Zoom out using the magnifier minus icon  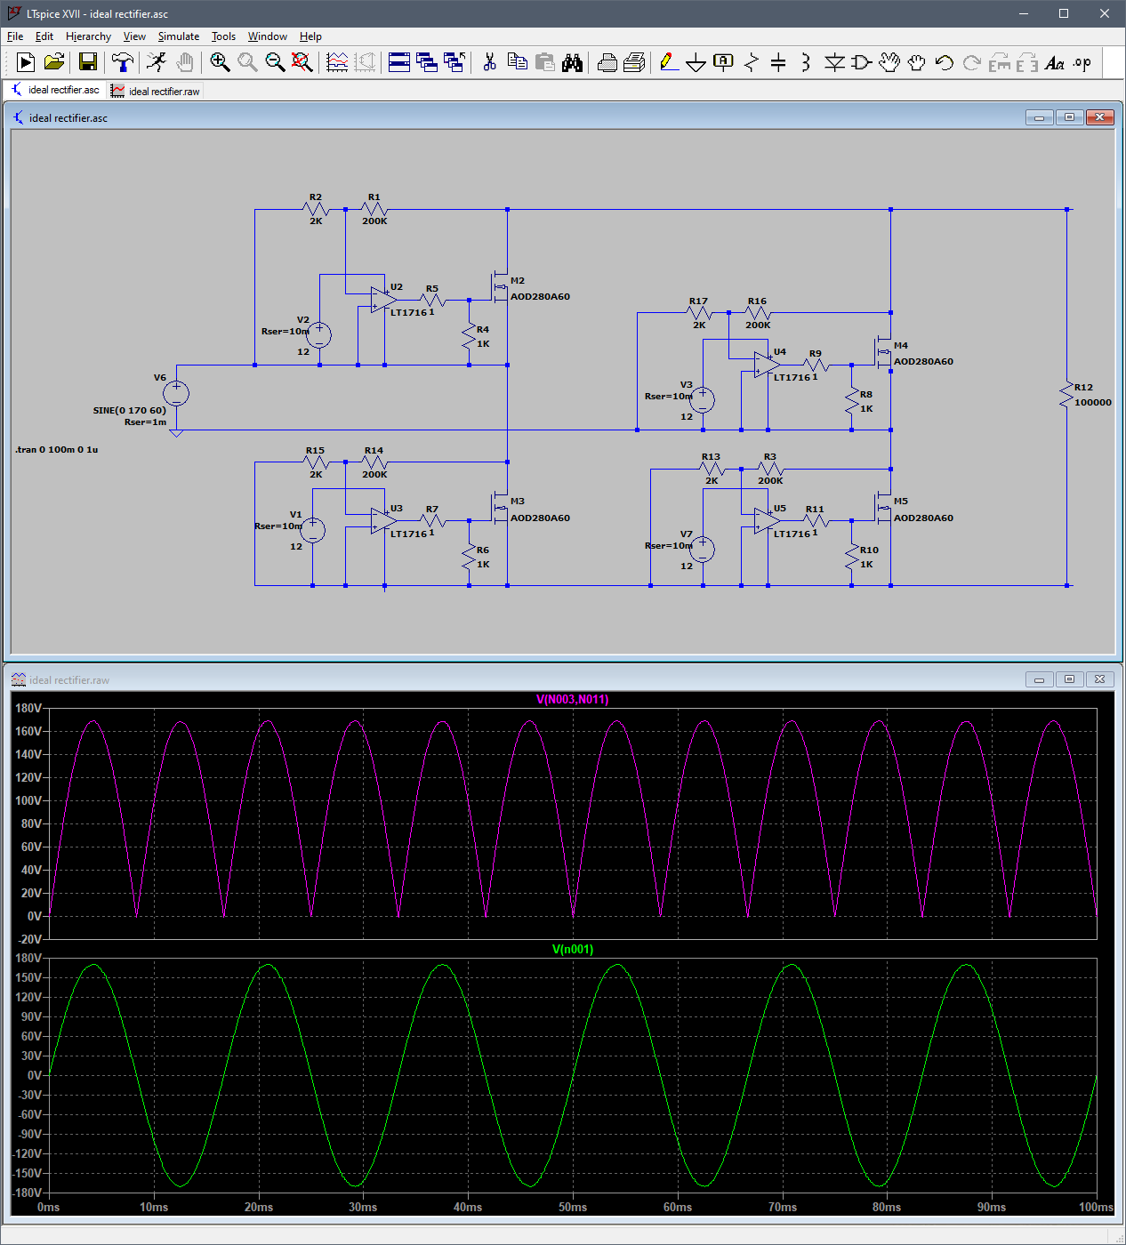275,62
